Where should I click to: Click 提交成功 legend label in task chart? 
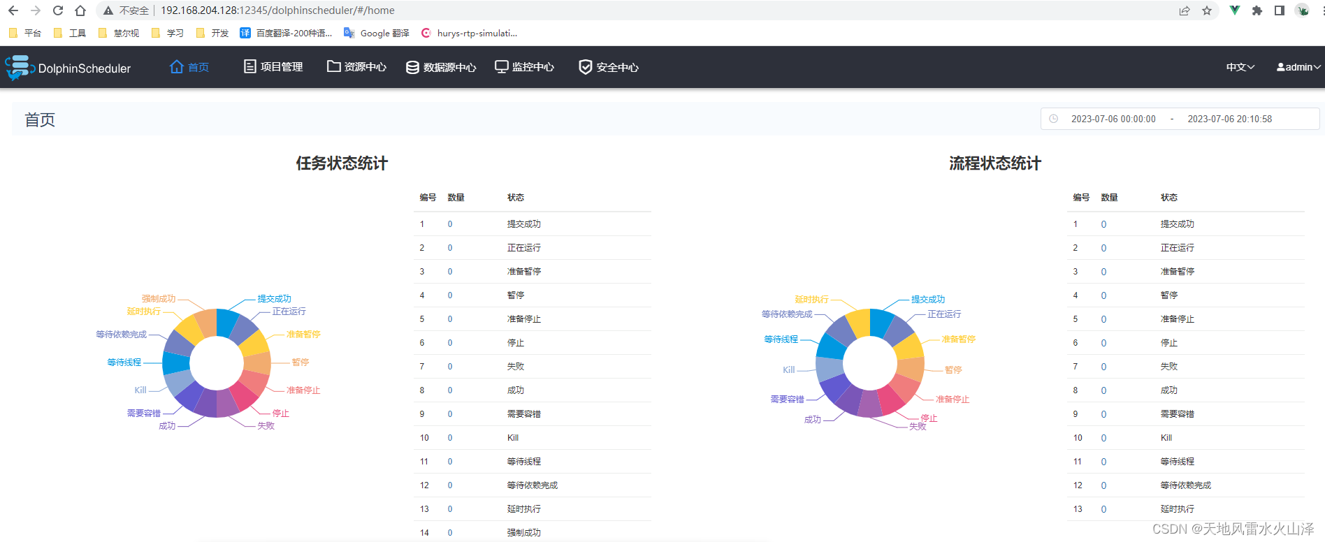(274, 299)
